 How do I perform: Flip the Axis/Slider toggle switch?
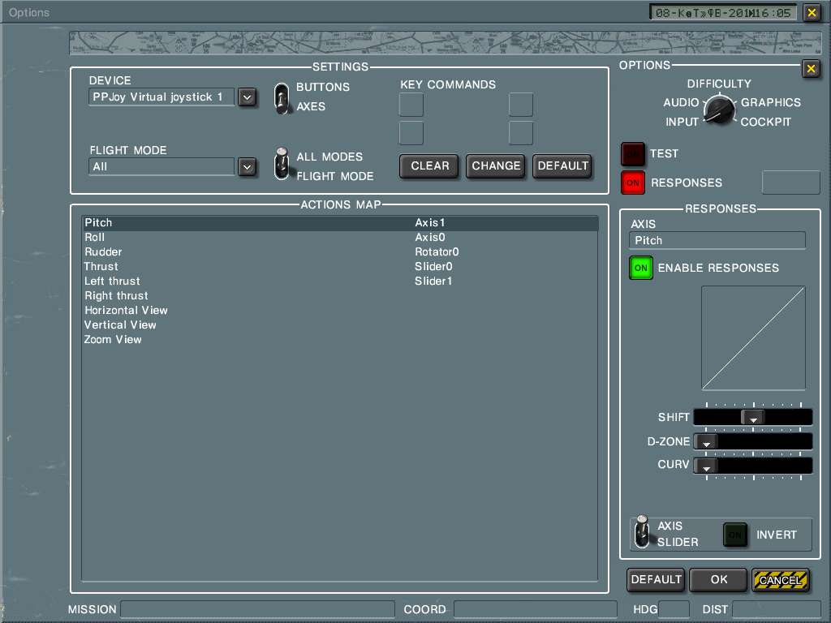643,531
